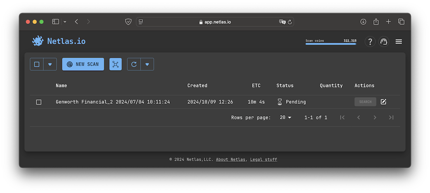The width and height of the screenshot is (430, 193).
Task: Open the About Netlas link
Action: pyautogui.click(x=230, y=159)
